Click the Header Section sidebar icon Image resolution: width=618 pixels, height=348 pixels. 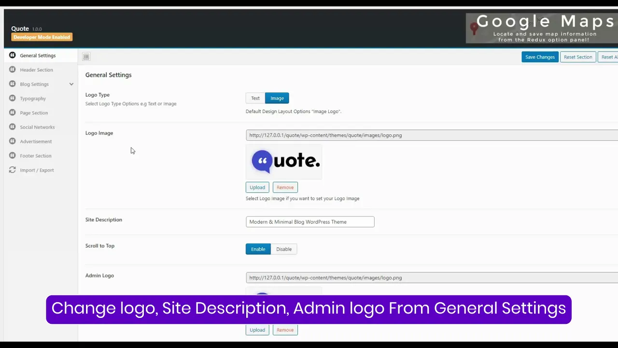tap(13, 70)
